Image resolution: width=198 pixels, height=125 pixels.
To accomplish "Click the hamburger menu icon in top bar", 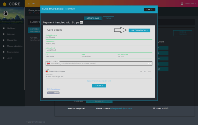I will click(x=29, y=4).
